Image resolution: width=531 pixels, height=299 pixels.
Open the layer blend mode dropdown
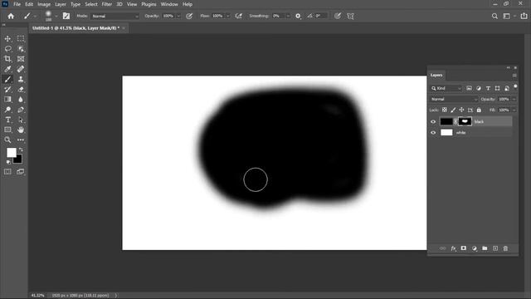pos(454,100)
